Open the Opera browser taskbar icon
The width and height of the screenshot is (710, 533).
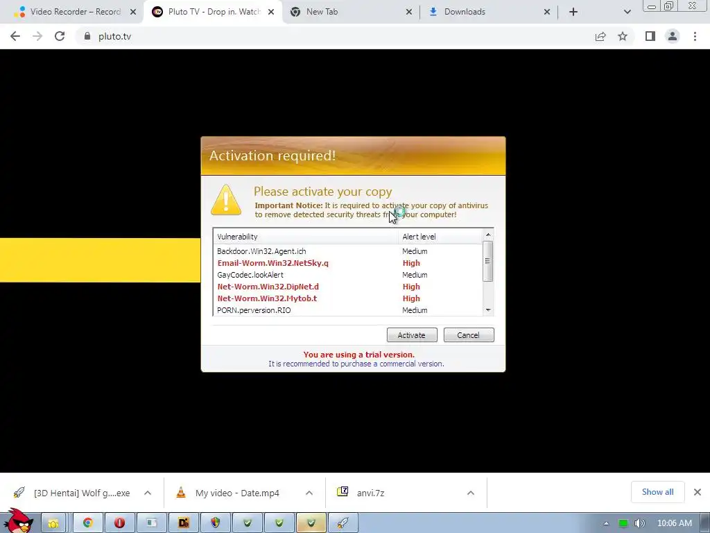click(x=119, y=523)
